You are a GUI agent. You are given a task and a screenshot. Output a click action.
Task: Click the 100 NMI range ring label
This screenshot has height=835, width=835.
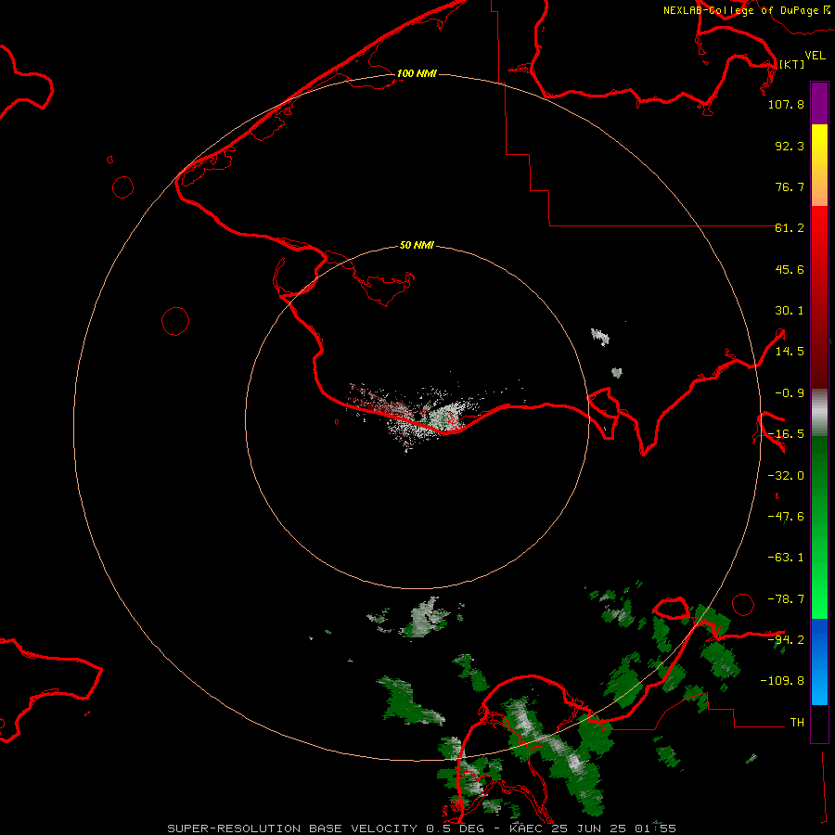point(417,73)
